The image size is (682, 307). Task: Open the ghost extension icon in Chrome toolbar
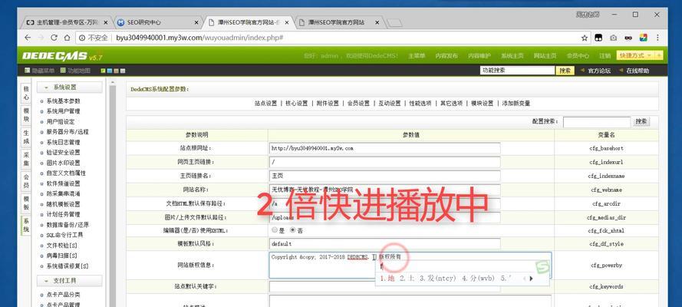tap(599, 38)
